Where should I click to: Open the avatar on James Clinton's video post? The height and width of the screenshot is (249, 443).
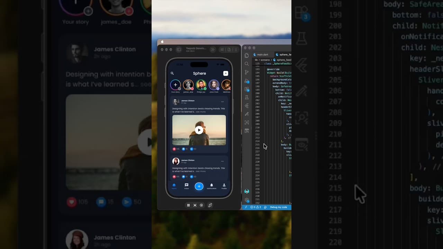[x=176, y=102]
